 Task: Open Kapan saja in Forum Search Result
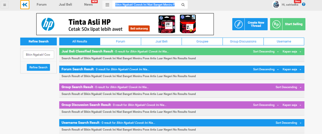point(292,70)
